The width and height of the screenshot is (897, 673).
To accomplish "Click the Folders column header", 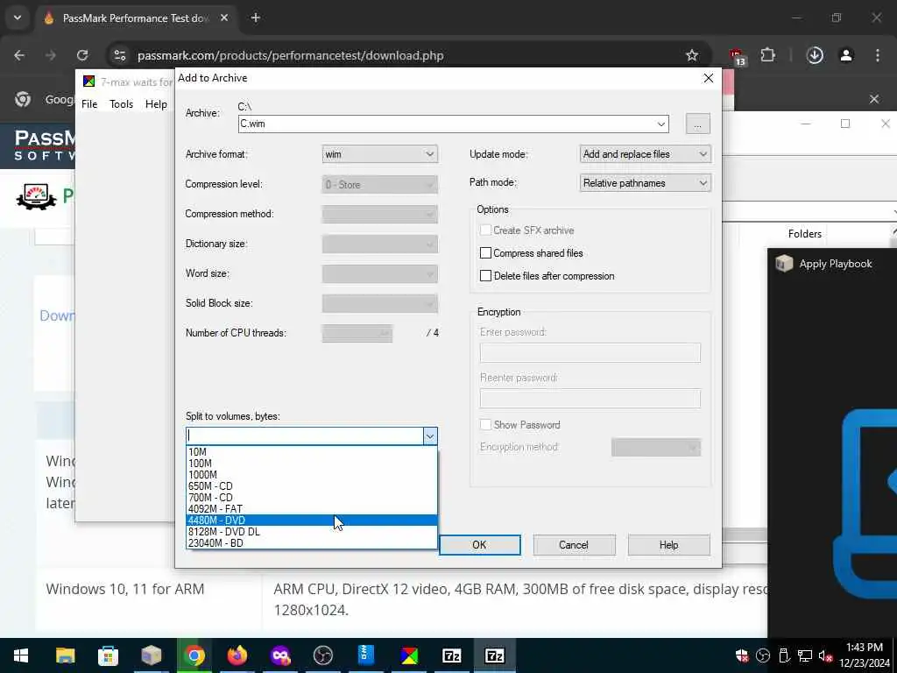I will point(804,233).
